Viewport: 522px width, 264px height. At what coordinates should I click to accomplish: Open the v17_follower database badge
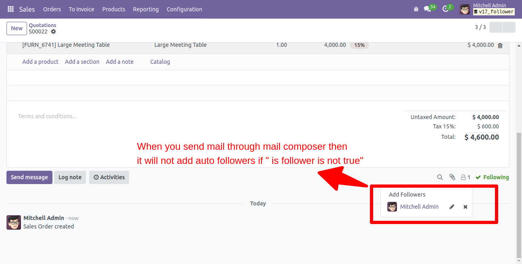coord(494,12)
